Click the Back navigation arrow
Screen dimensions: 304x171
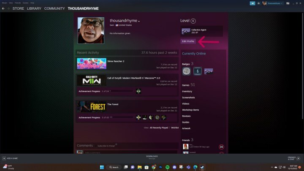click(x=3, y=8)
